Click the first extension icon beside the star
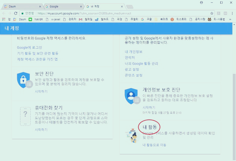Viewport: 236px width, 161px height. tap(219, 13)
